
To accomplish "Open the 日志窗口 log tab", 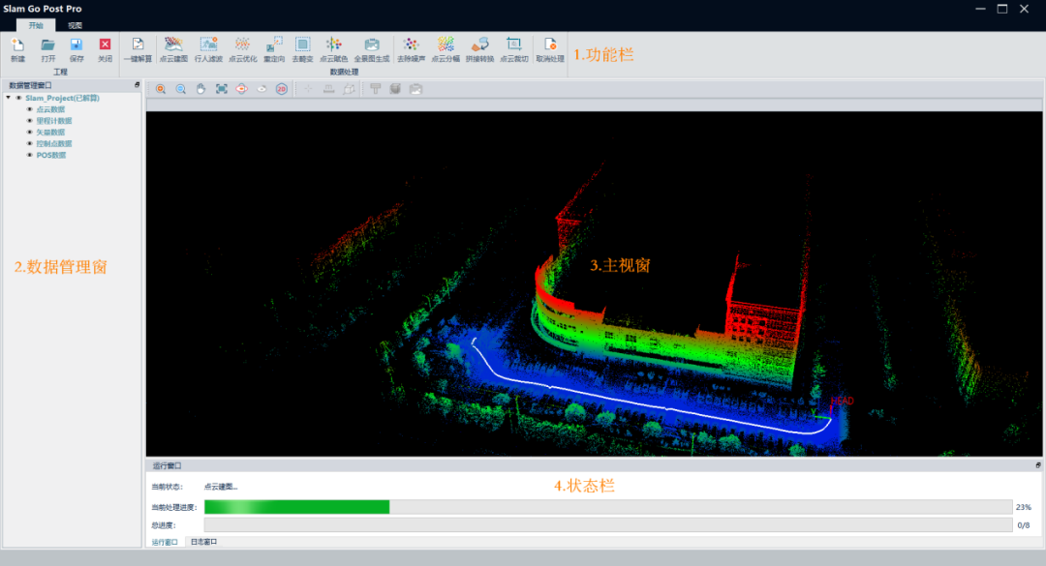I will 203,542.
